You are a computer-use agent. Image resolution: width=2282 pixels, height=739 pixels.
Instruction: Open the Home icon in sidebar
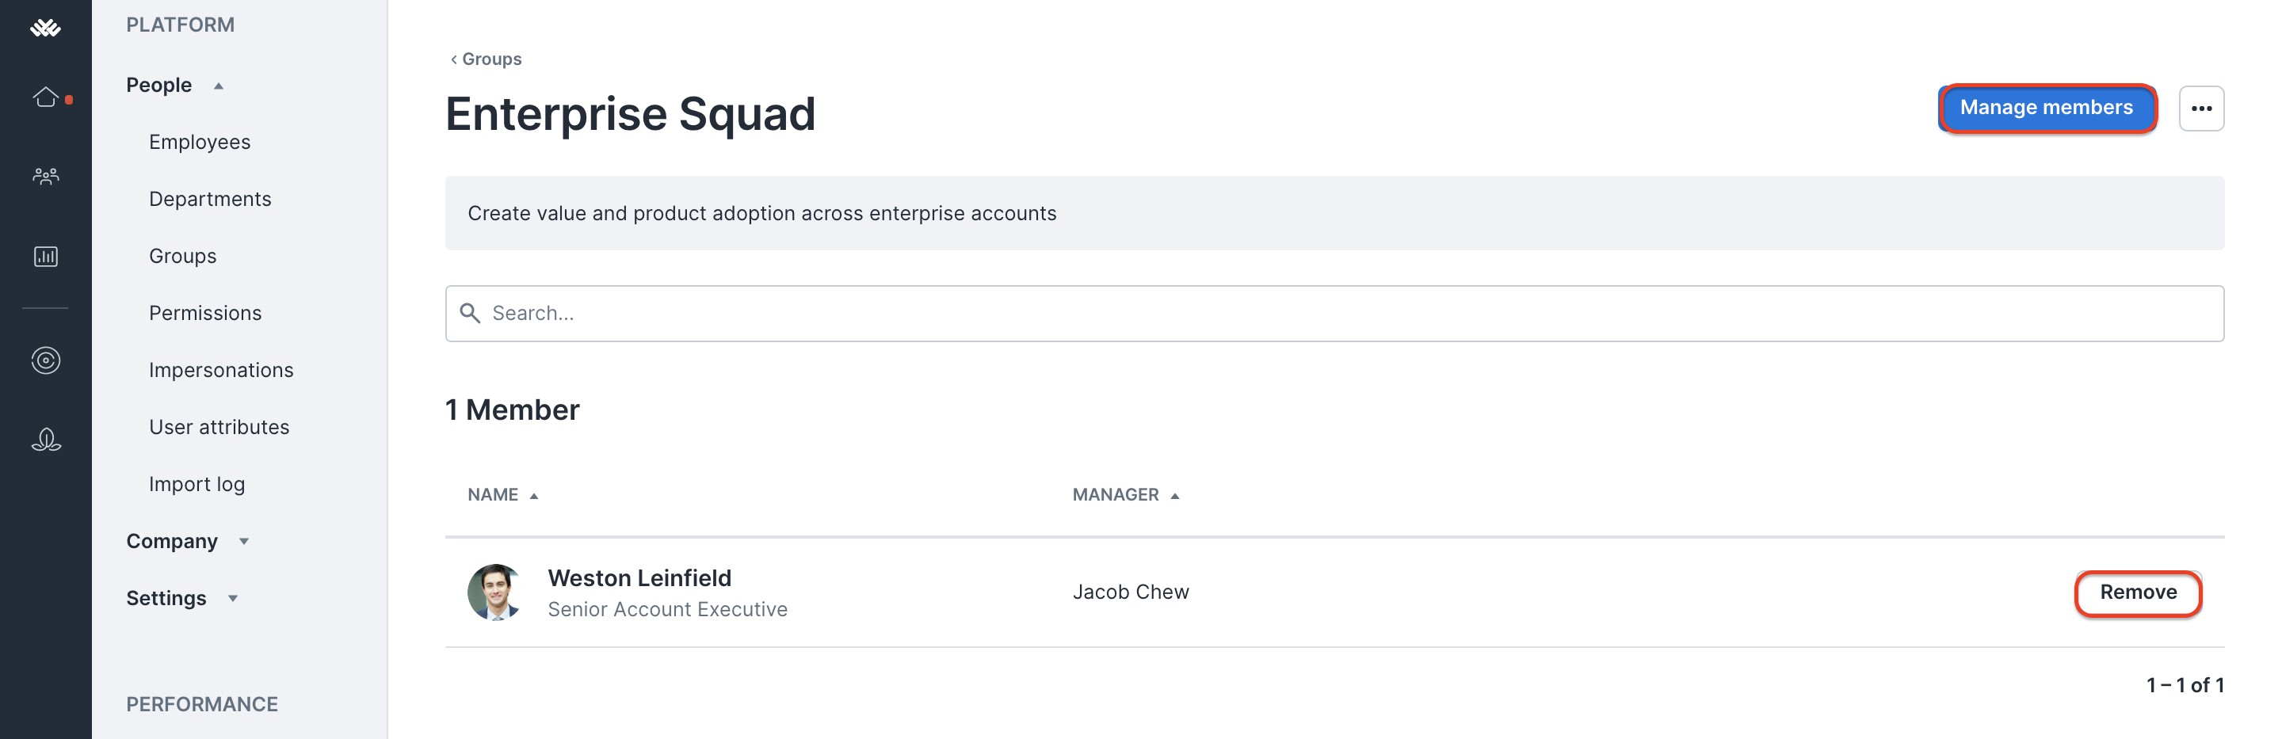pyautogui.click(x=46, y=97)
